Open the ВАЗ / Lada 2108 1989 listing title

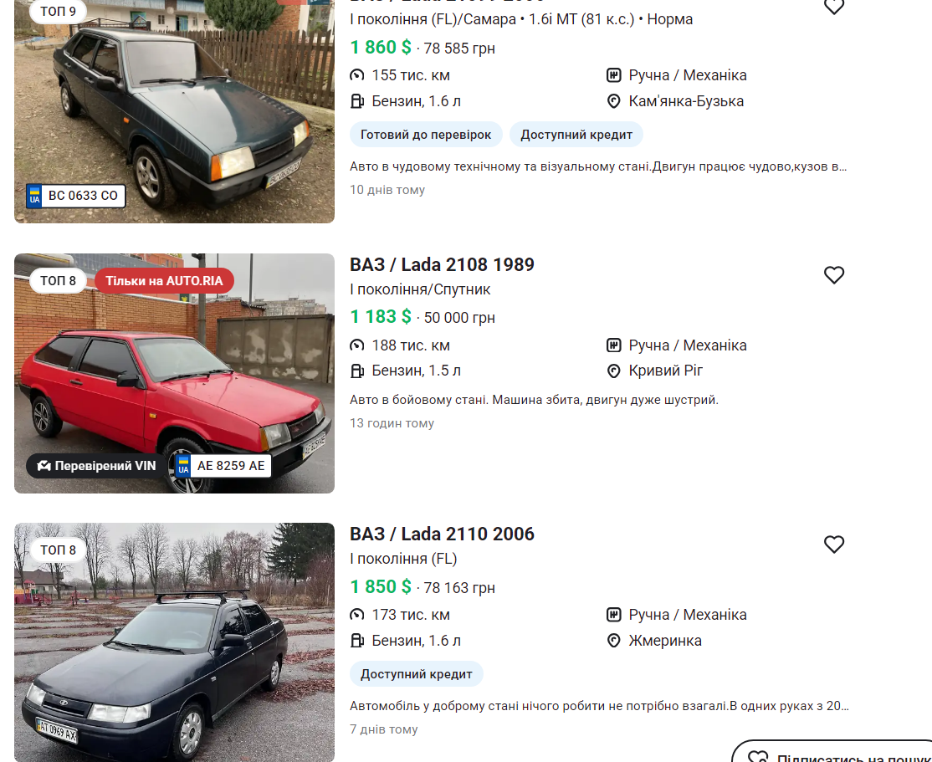[442, 264]
